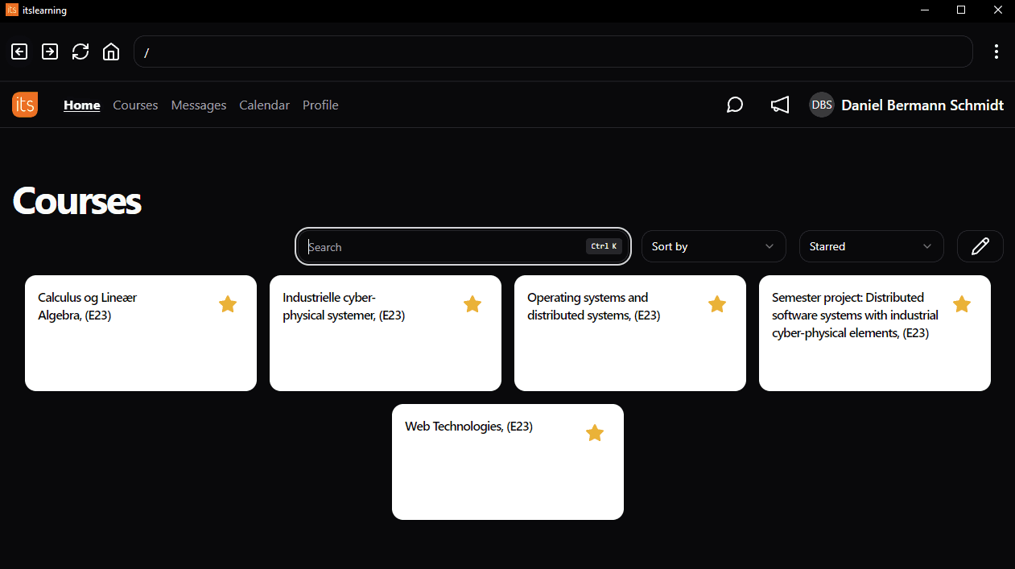Open the Semester project course card
The width and height of the screenshot is (1015, 569).
coord(875,333)
